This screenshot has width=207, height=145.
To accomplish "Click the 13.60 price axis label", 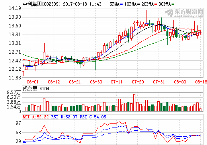I will tap(15, 26).
